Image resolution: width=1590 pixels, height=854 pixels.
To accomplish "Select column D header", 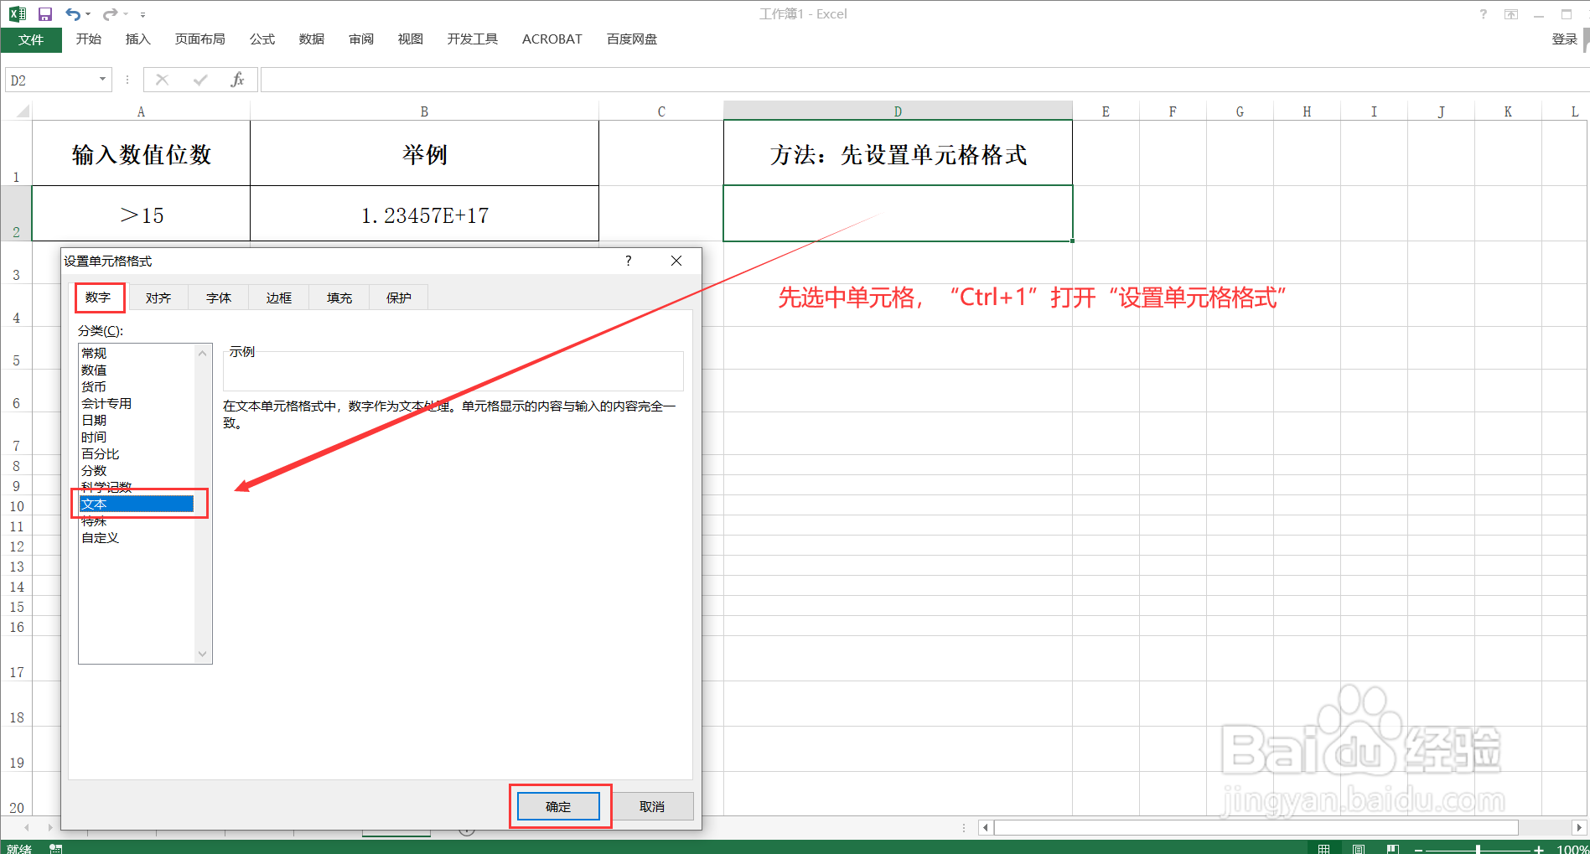I will [898, 111].
